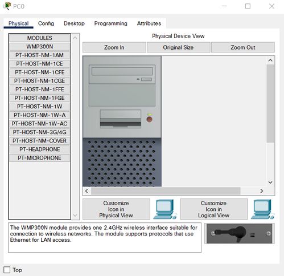Click the module list scroll up arrow
The height and width of the screenshot is (276, 284).
75,38
